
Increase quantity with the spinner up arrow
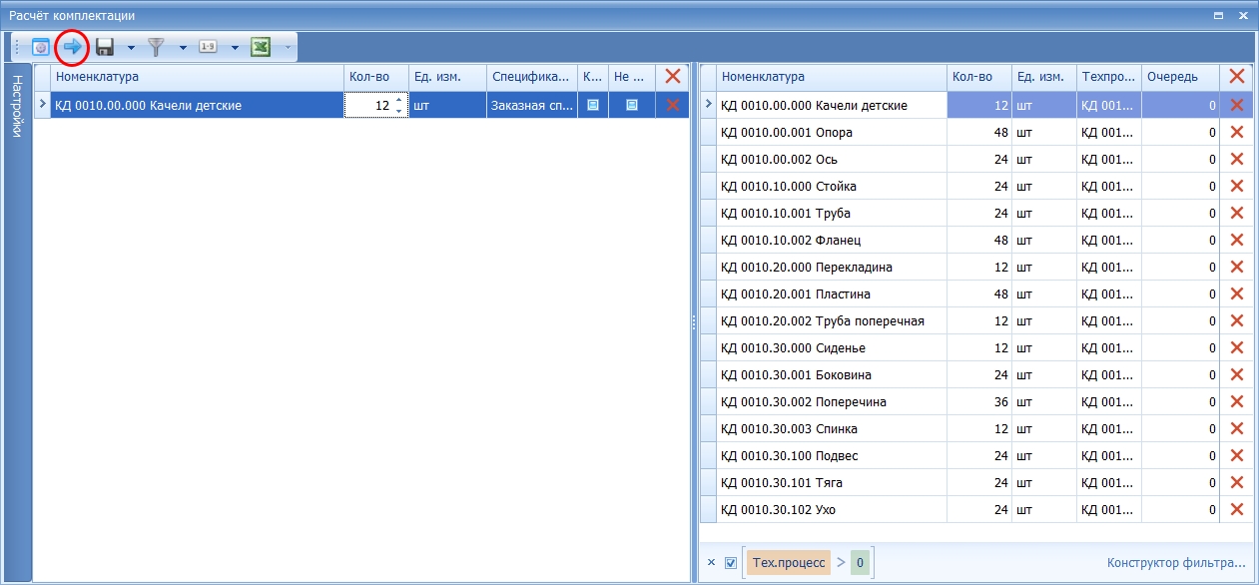(399, 100)
